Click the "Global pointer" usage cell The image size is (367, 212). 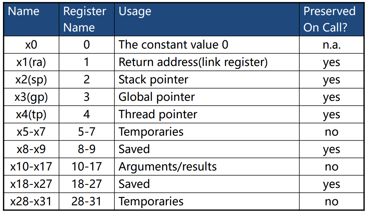pyautogui.click(x=157, y=97)
